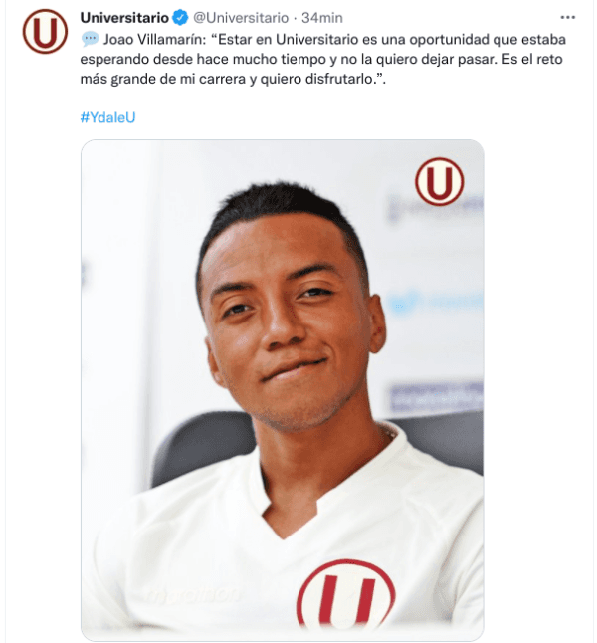Open the Universitario profile avatar

(45, 32)
